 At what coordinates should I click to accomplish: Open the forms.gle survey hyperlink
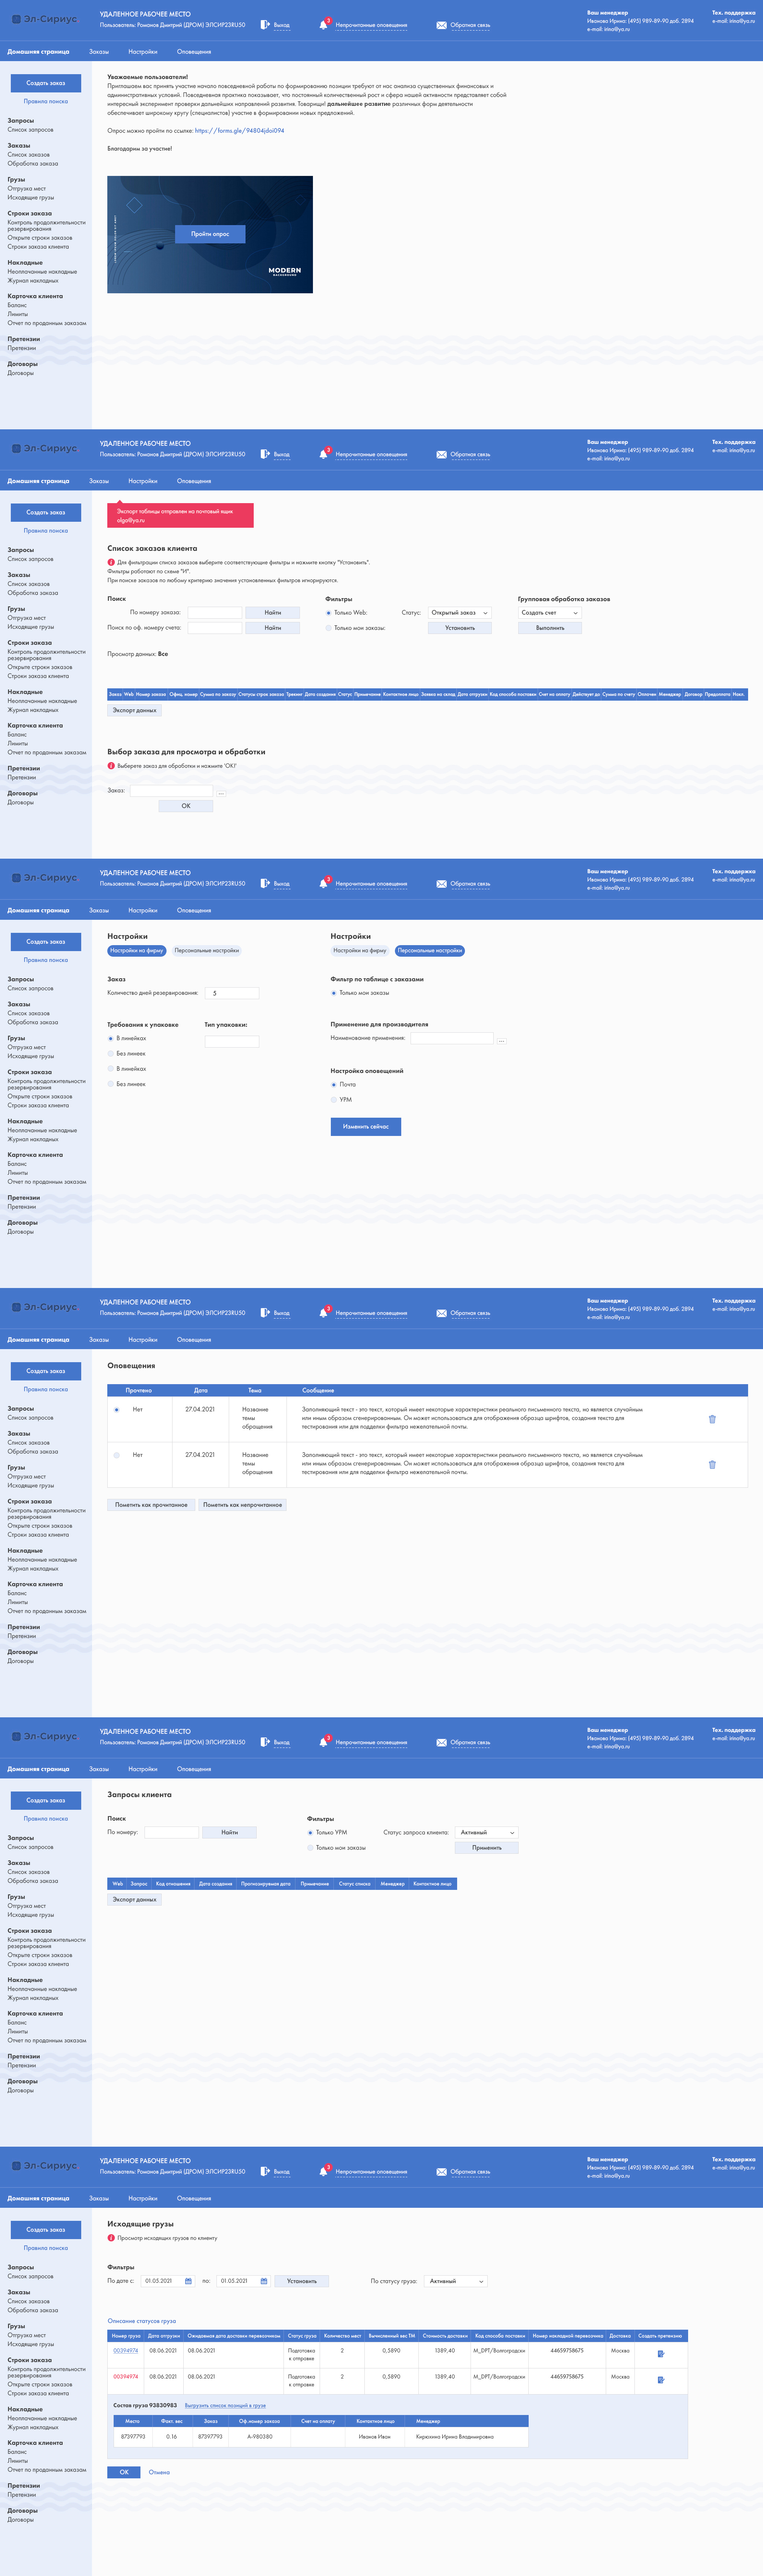coord(239,131)
